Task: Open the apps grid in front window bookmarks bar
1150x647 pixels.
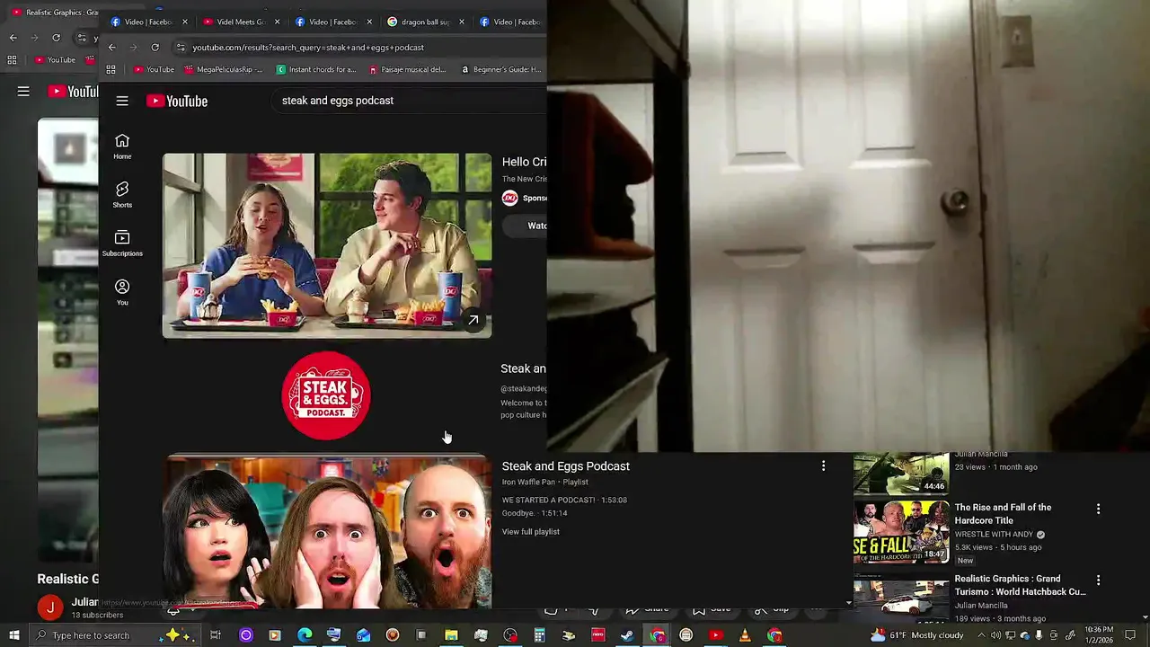Action: click(111, 69)
